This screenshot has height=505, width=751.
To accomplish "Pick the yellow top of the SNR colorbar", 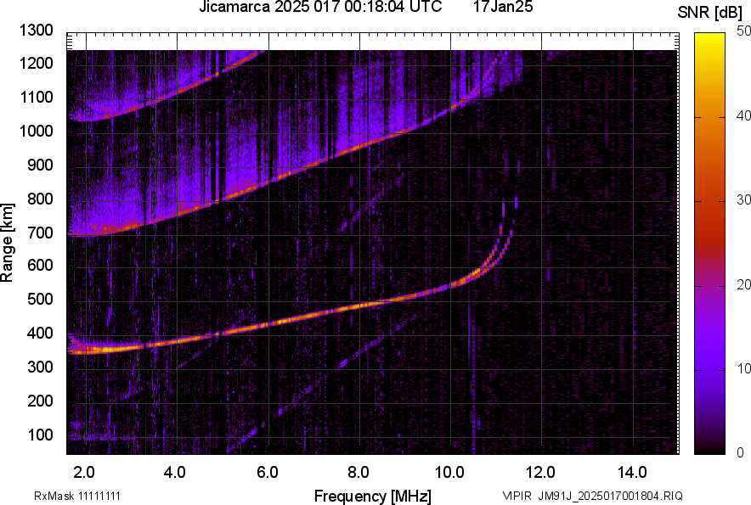I will click(709, 38).
